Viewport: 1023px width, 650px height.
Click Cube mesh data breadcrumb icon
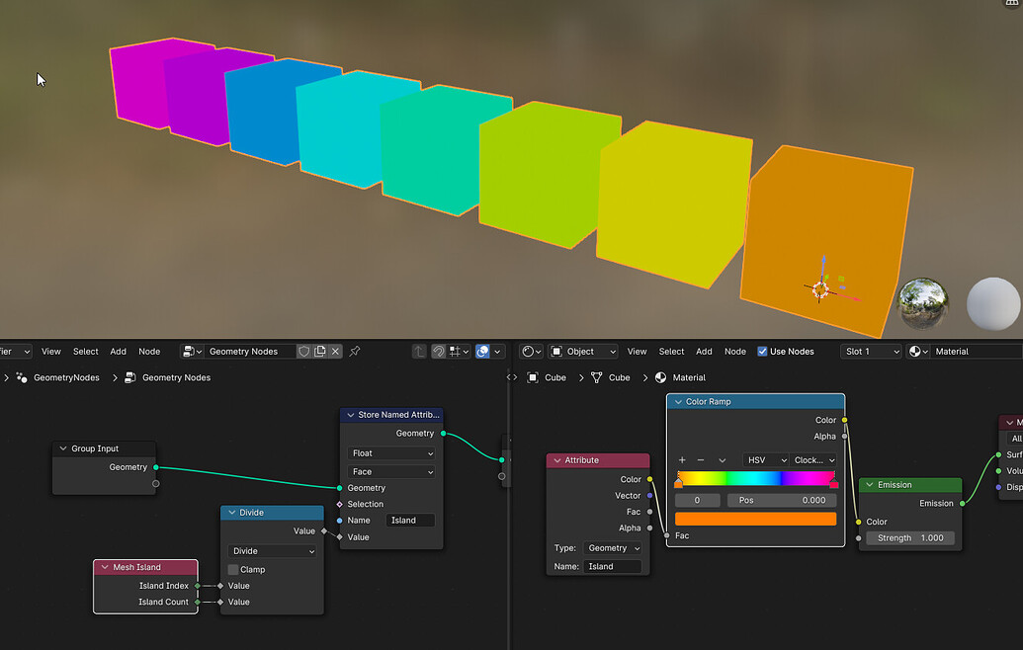point(596,377)
